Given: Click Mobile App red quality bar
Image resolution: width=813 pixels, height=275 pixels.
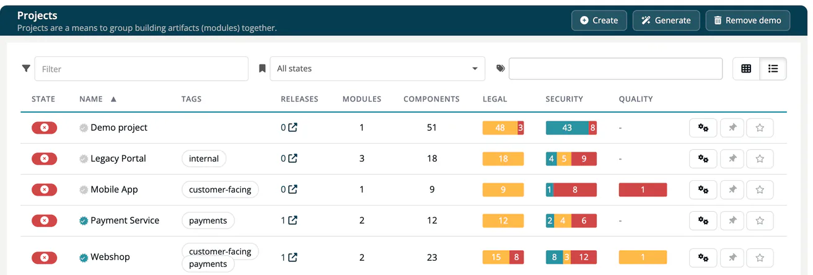Looking at the screenshot, I should [x=643, y=190].
